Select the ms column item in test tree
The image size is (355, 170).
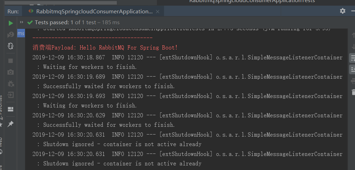coord(21,33)
